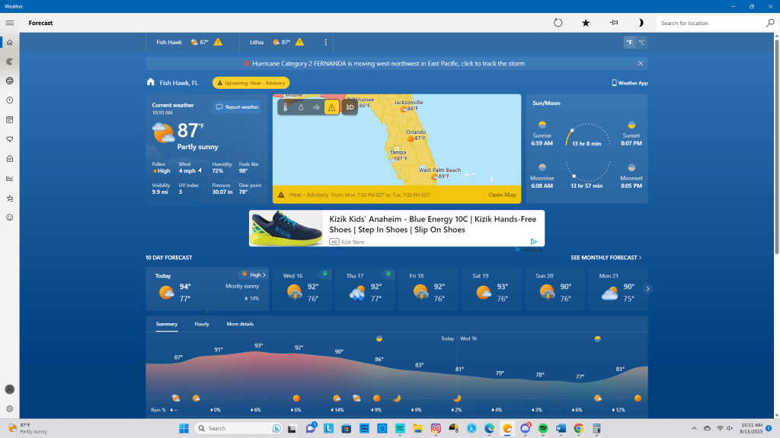Open the globe Maps icon in sidebar
The image size is (780, 438).
(10, 81)
